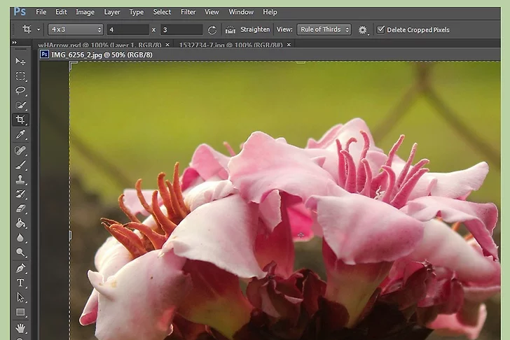Activate the Eyedropper tool

pyautogui.click(x=20, y=135)
